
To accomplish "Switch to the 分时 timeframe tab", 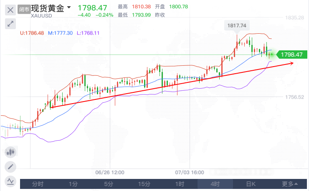I will tap(38, 184).
